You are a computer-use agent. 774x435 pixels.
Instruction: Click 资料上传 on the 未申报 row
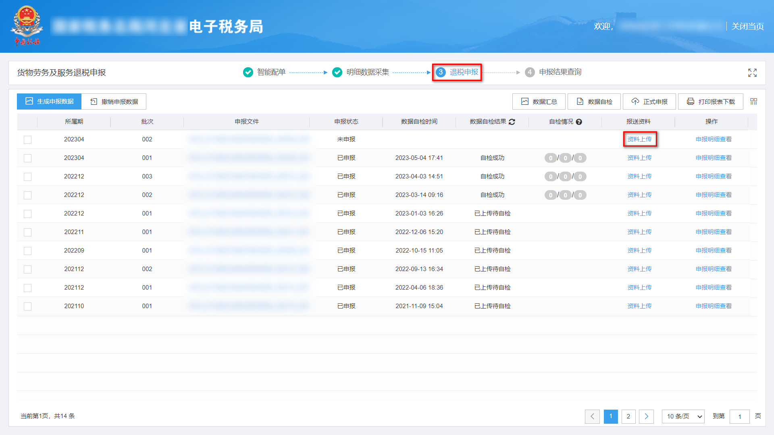tap(640, 139)
